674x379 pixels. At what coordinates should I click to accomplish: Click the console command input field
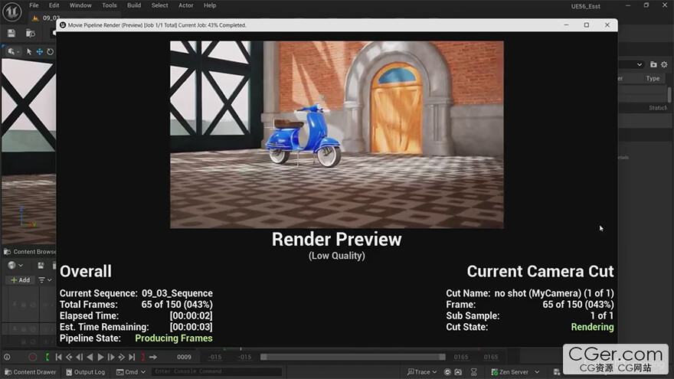(214, 372)
